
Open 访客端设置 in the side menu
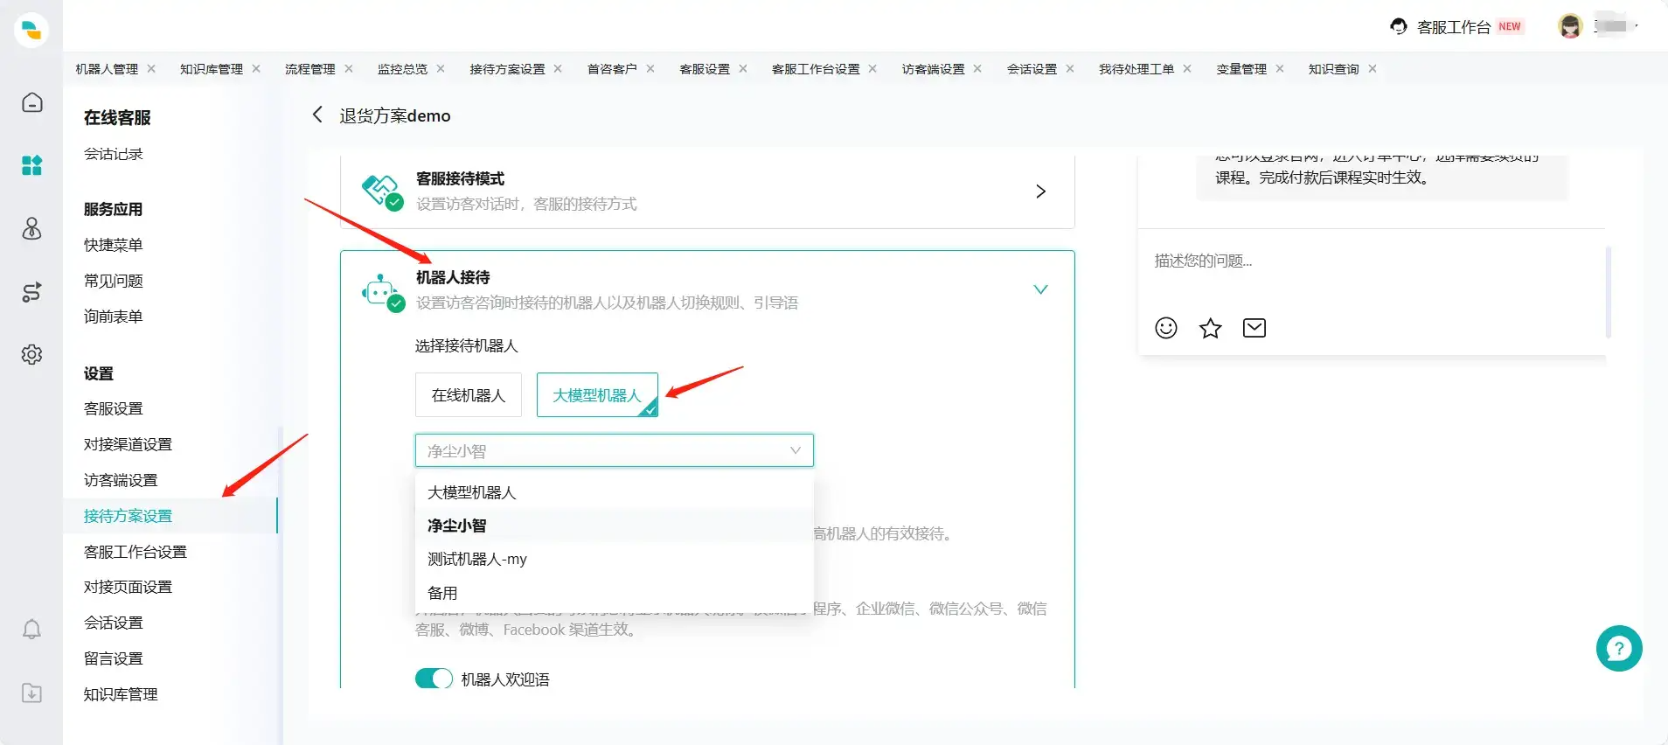click(121, 480)
